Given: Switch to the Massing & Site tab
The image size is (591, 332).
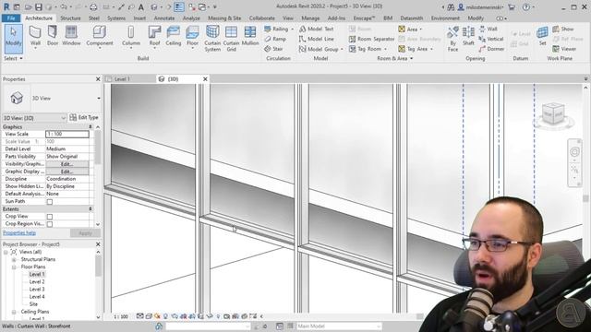Looking at the screenshot, I should [x=224, y=18].
